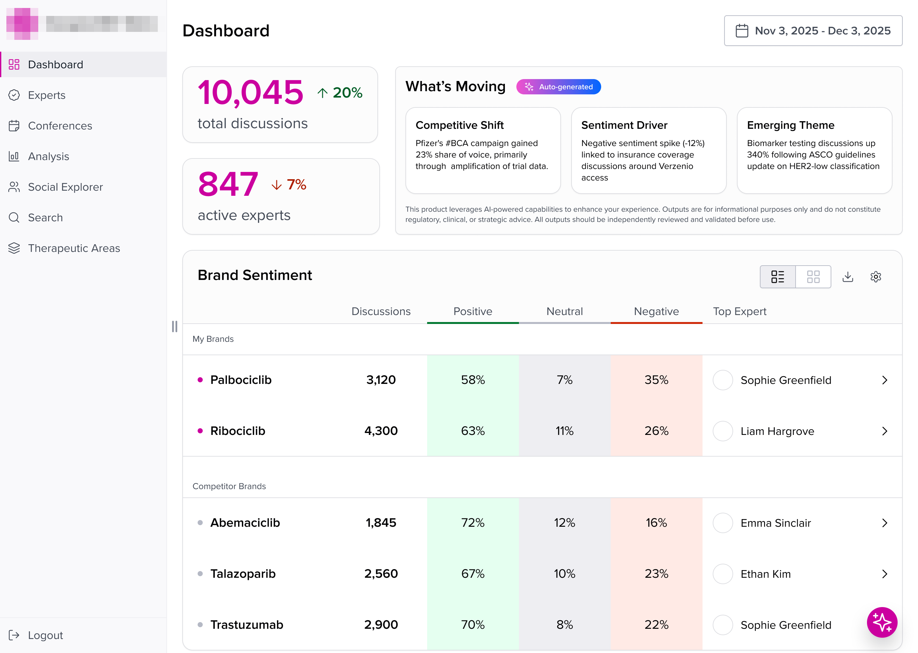Go to Conferences page

tap(83, 125)
